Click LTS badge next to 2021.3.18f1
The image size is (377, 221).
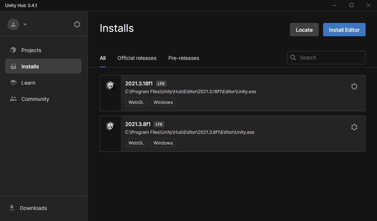tap(161, 84)
